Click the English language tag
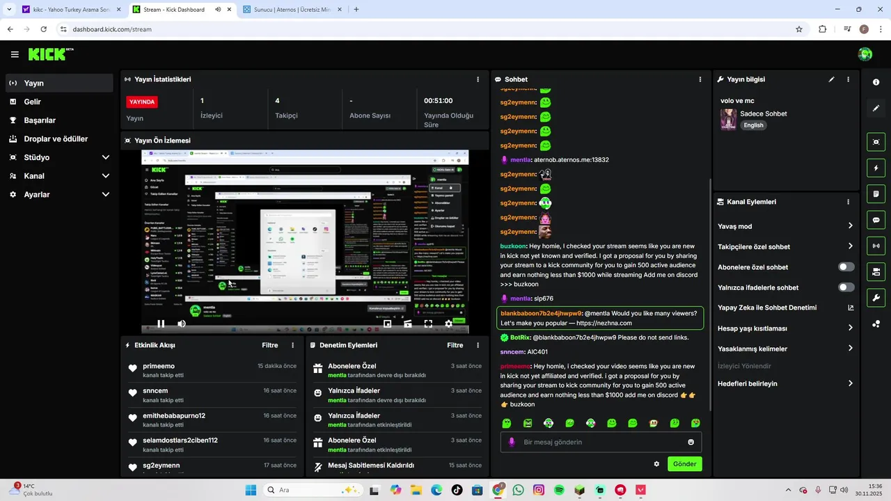891x501 pixels. pyautogui.click(x=753, y=125)
